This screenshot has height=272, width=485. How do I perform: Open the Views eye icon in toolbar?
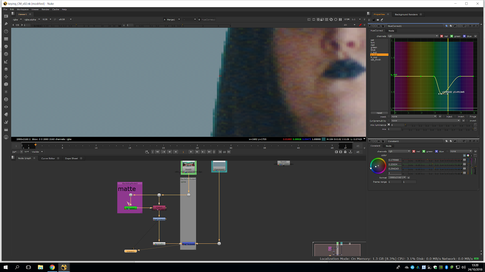6,107
